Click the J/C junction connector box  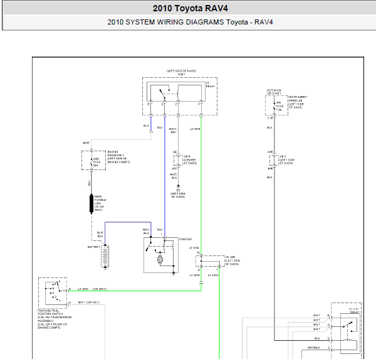(x=210, y=261)
